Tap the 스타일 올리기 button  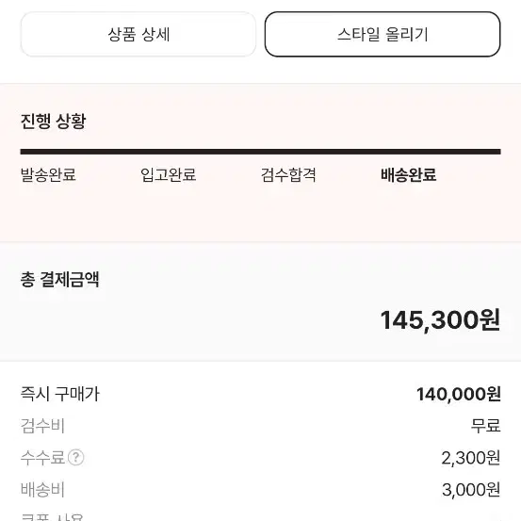383,35
